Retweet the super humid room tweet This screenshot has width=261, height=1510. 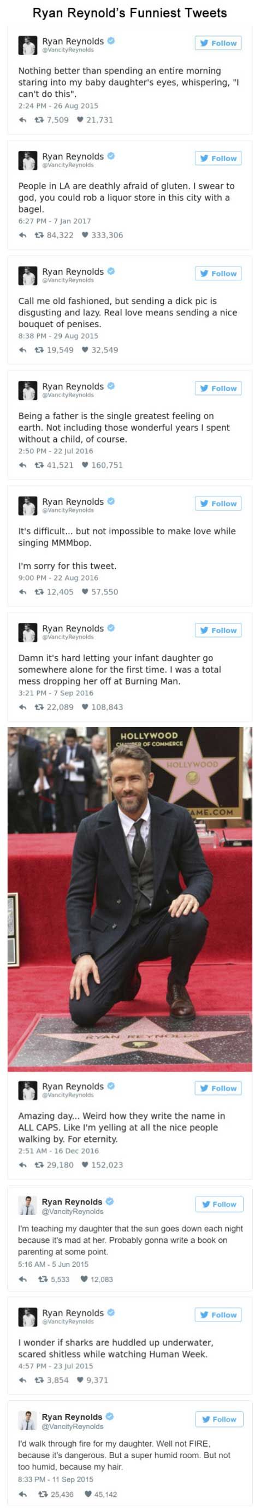[42, 1494]
